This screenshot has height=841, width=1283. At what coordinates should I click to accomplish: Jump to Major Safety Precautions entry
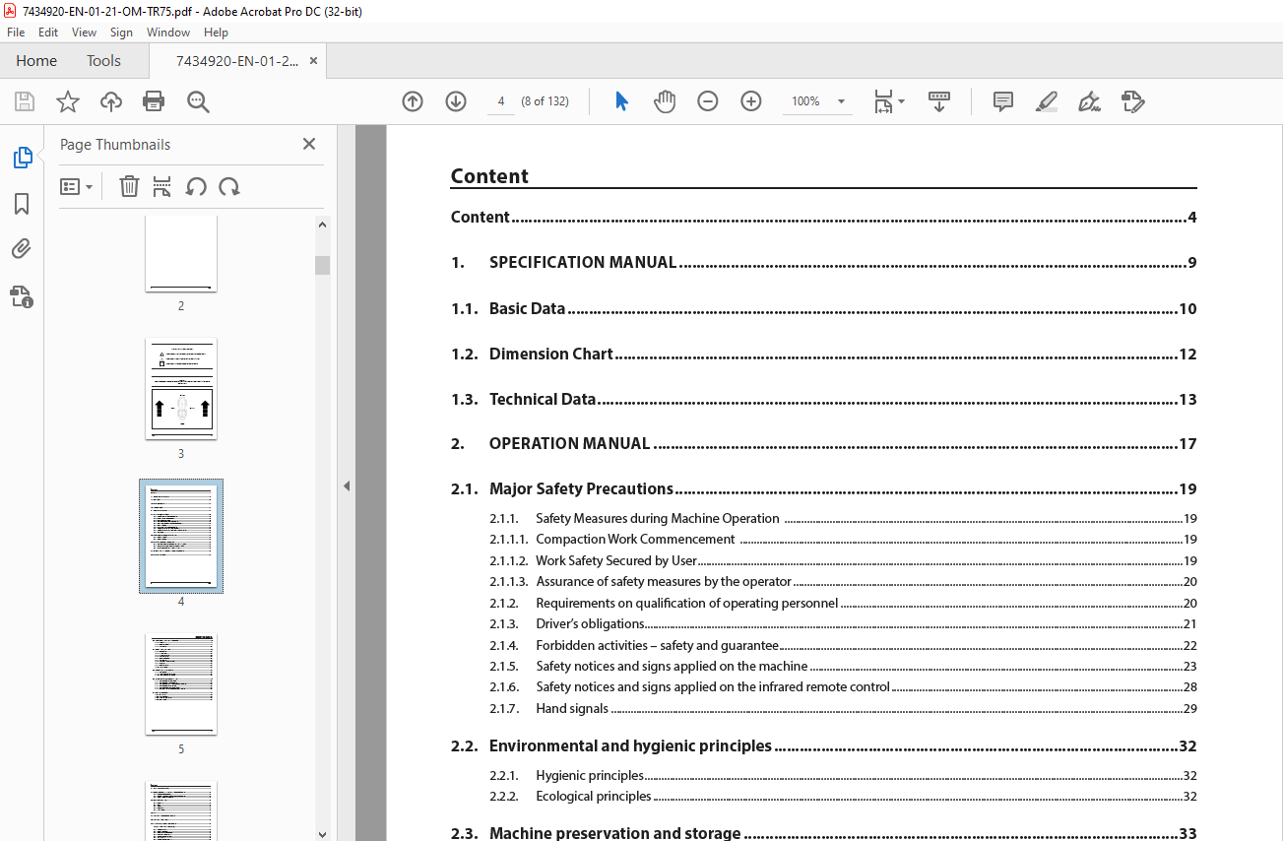coord(823,489)
